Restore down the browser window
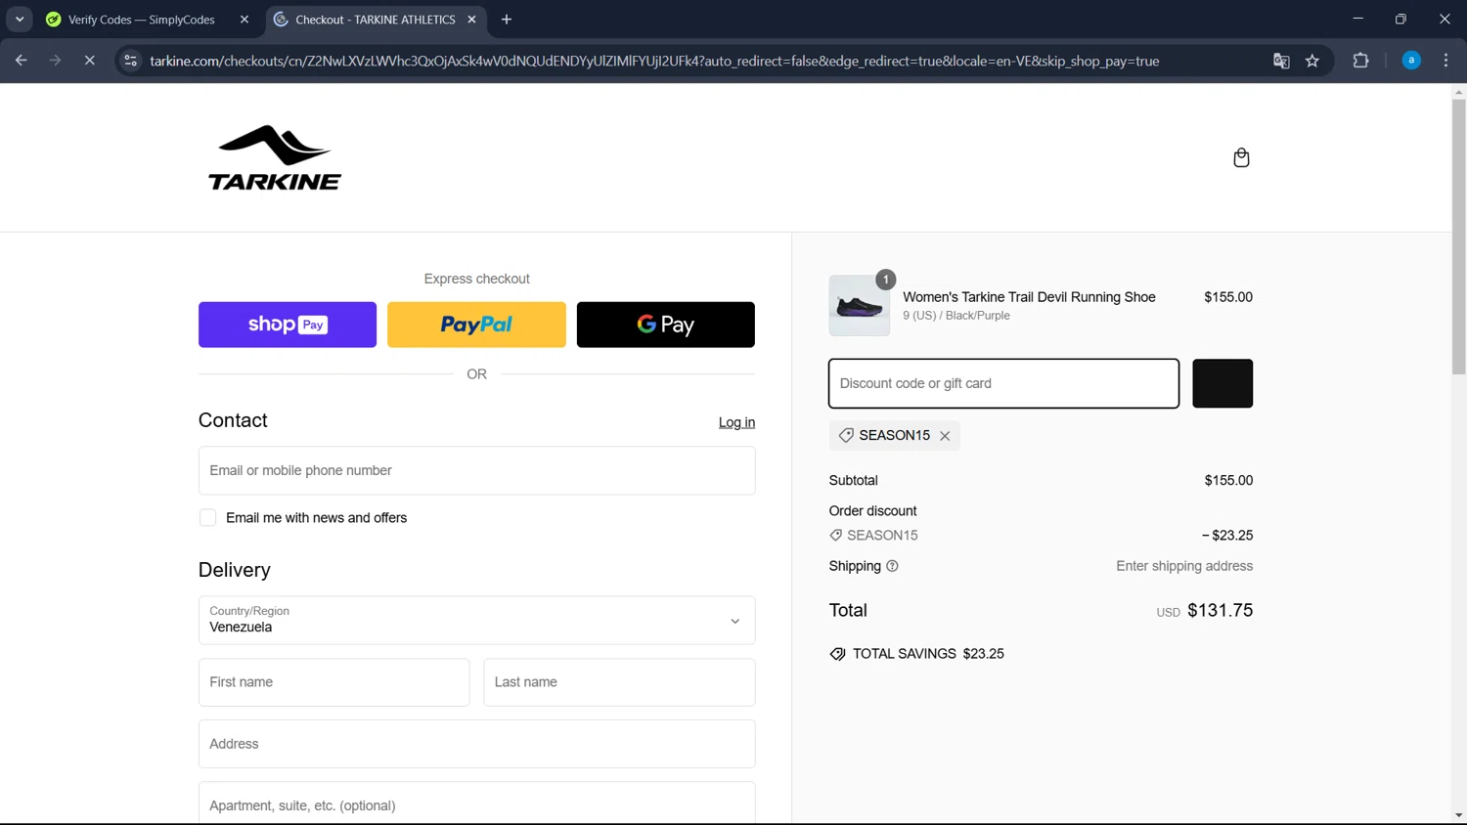1467x825 pixels. [1400, 20]
